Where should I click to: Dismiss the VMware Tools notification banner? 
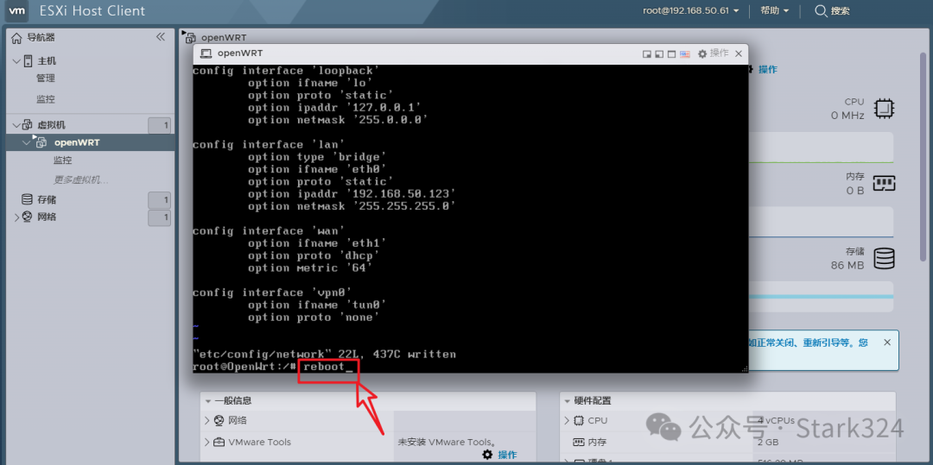click(x=886, y=342)
